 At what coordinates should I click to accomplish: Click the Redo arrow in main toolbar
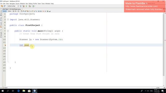(x=4, y=6)
